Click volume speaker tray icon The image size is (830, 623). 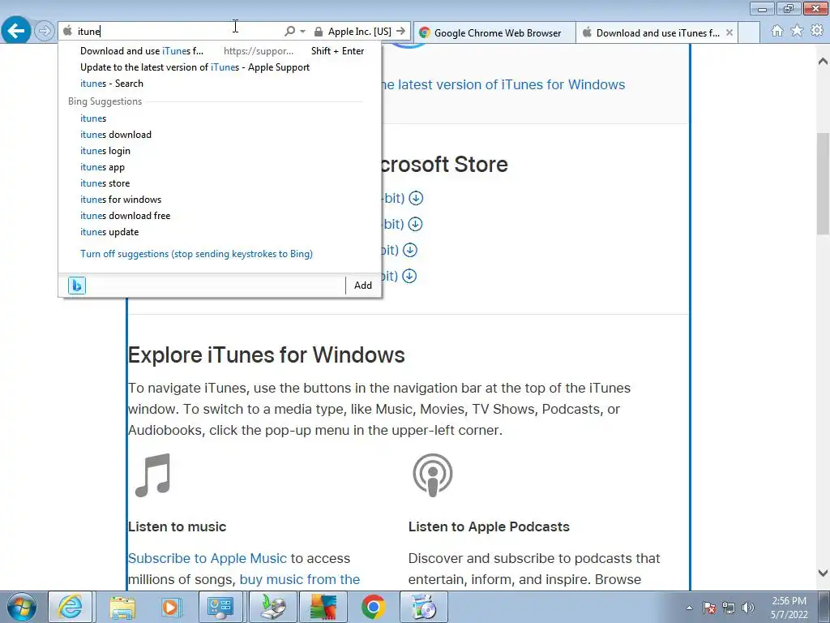748,608
